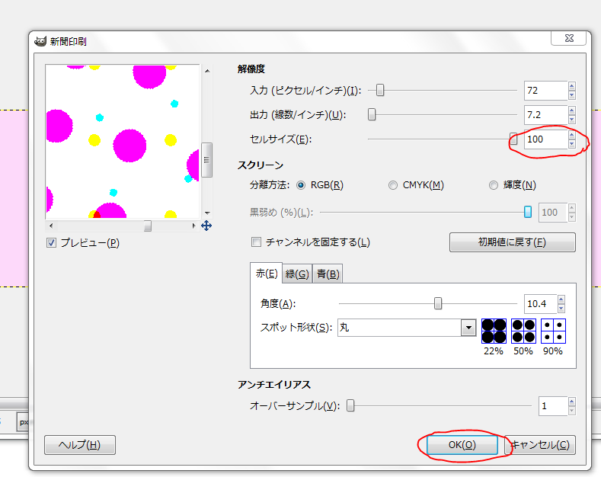Decrease 出力 value with down stepper
Image resolution: width=601 pixels, height=477 pixels.
click(x=572, y=119)
